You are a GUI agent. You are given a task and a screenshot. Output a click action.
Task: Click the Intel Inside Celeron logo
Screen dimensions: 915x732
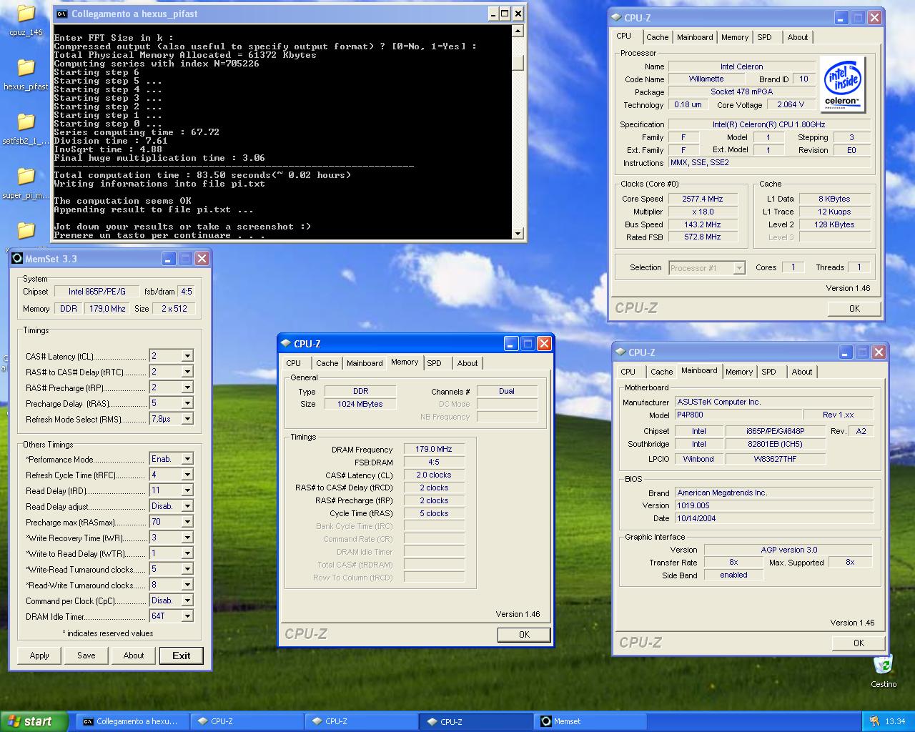(842, 84)
